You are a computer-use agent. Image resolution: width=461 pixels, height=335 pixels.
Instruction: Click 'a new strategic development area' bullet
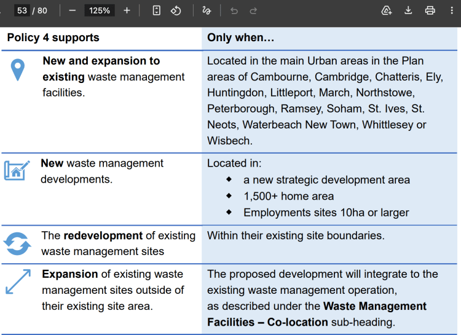(x=326, y=179)
